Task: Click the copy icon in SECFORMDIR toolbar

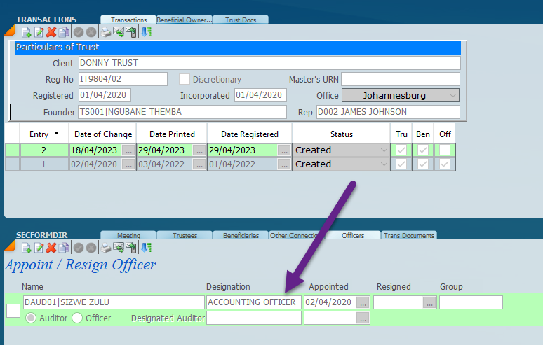Action: (x=64, y=248)
